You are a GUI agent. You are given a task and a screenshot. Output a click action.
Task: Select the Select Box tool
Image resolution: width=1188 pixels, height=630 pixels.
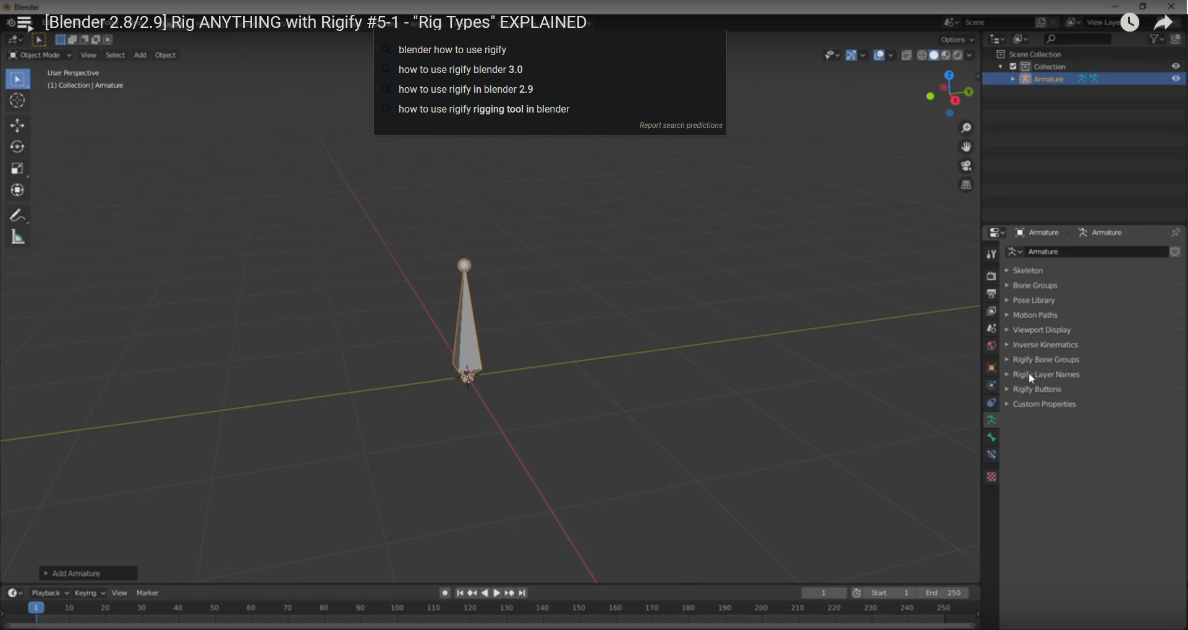point(17,79)
